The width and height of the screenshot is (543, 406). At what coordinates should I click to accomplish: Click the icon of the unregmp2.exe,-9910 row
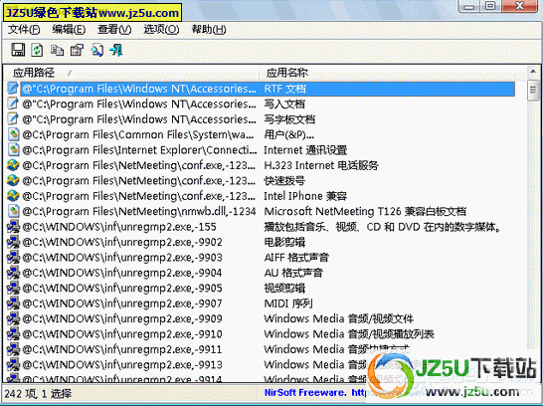pos(13,334)
